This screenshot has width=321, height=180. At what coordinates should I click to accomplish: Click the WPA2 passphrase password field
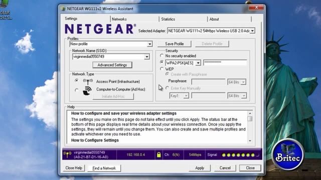[x=225, y=62]
